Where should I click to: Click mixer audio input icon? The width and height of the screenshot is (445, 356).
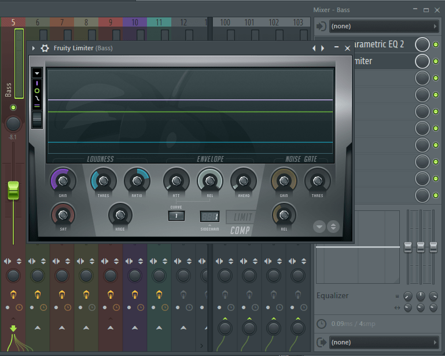click(x=321, y=27)
